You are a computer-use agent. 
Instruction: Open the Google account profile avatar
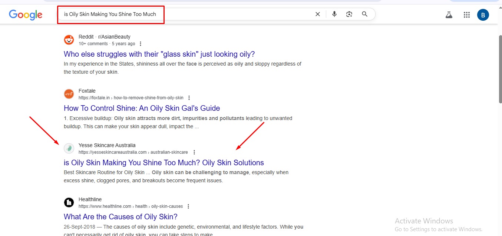(483, 15)
